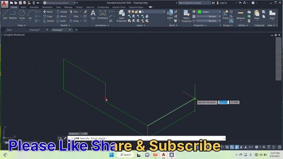Image resolution: width=283 pixels, height=159 pixels.
Task: Click the Copy tool
Action: click(x=48, y=16)
